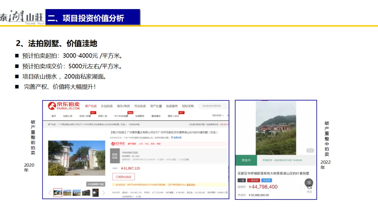
Task: Select the fourth thumbnail image
Action: click(86, 193)
